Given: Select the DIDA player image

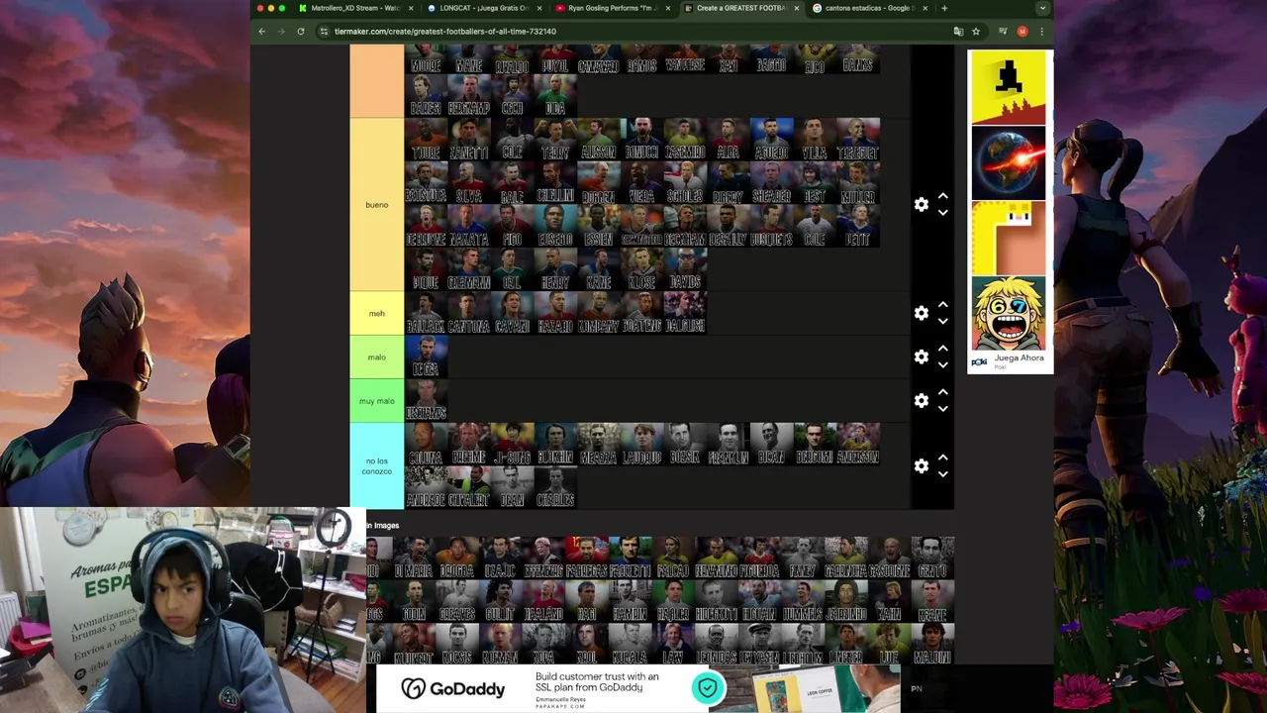Looking at the screenshot, I should (x=555, y=95).
